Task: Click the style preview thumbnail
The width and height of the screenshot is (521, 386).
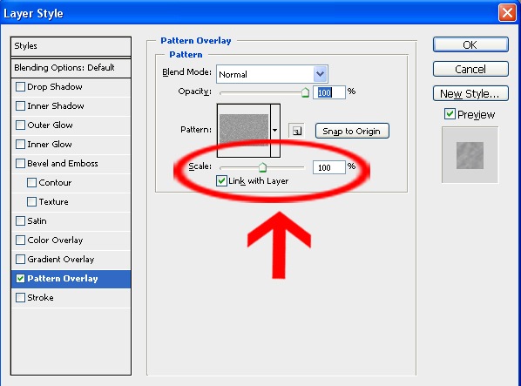Action: coord(470,155)
